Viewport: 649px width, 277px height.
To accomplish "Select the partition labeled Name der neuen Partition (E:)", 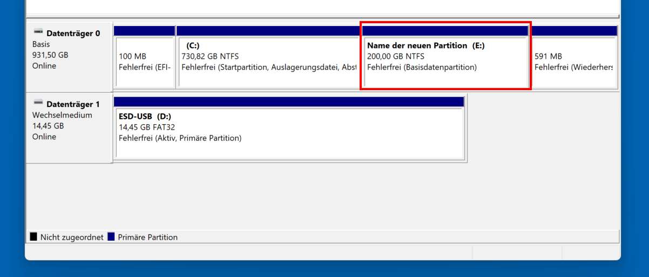I will [445, 57].
